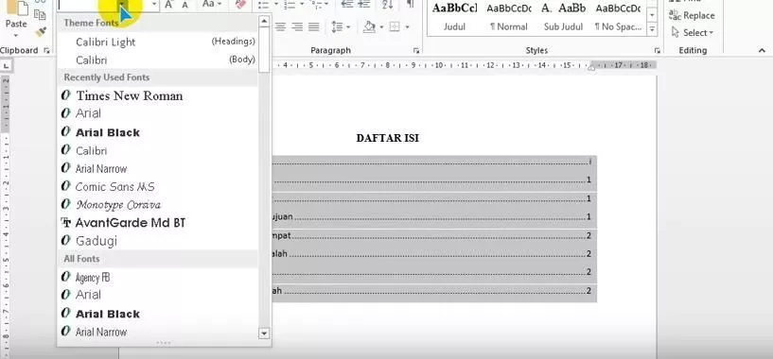773x359 pixels.
Task: Click the Copy icon in Clipboard group
Action: (40, 14)
